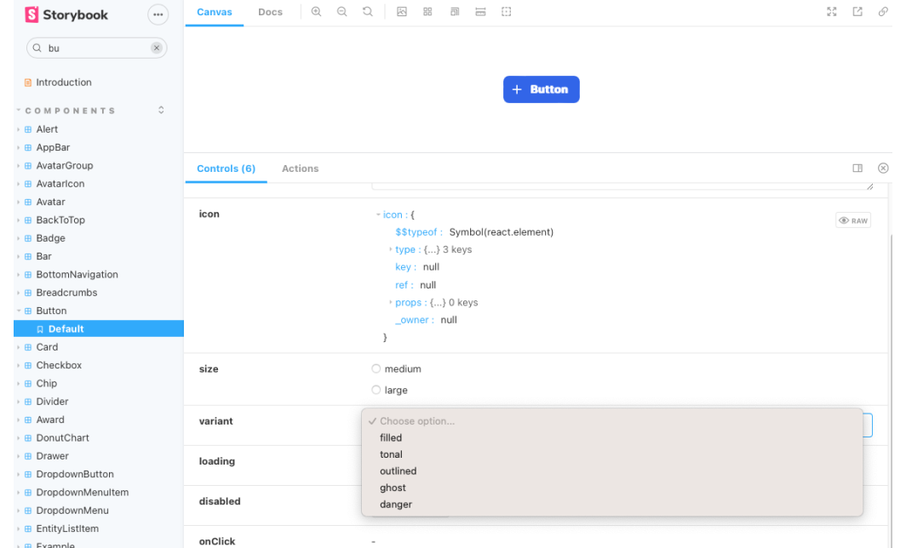Open canvas in a new tab

[x=857, y=12]
